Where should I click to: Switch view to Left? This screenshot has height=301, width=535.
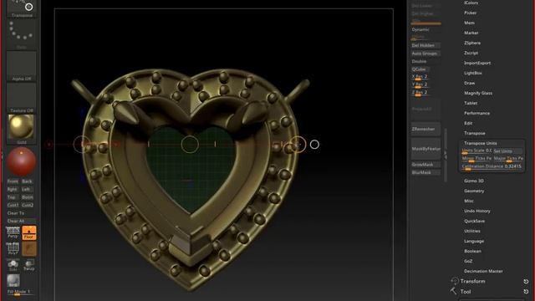point(27,190)
